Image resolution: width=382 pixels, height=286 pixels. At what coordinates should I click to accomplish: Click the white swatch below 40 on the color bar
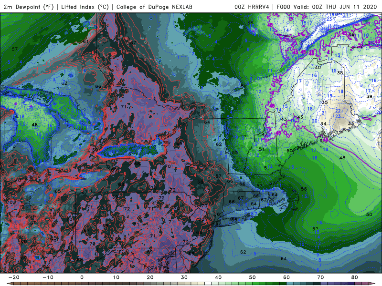click(207, 284)
